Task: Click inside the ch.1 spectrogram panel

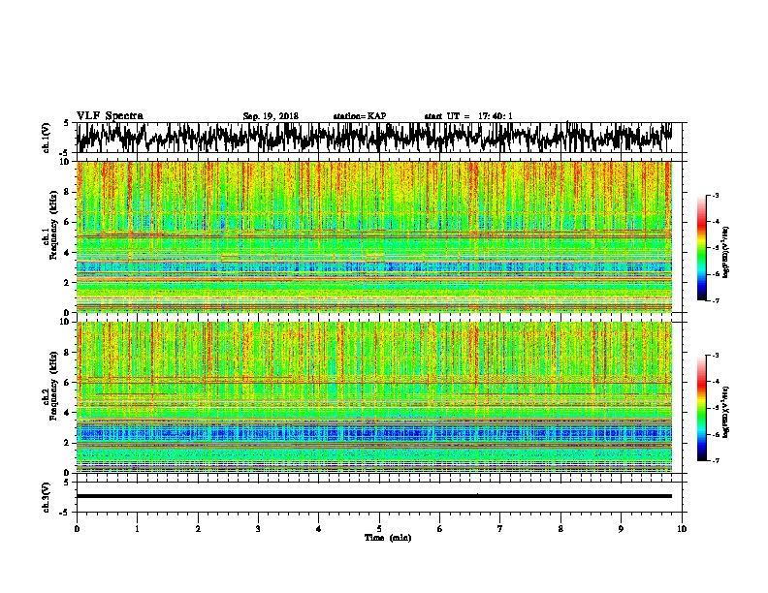Action: [378, 236]
